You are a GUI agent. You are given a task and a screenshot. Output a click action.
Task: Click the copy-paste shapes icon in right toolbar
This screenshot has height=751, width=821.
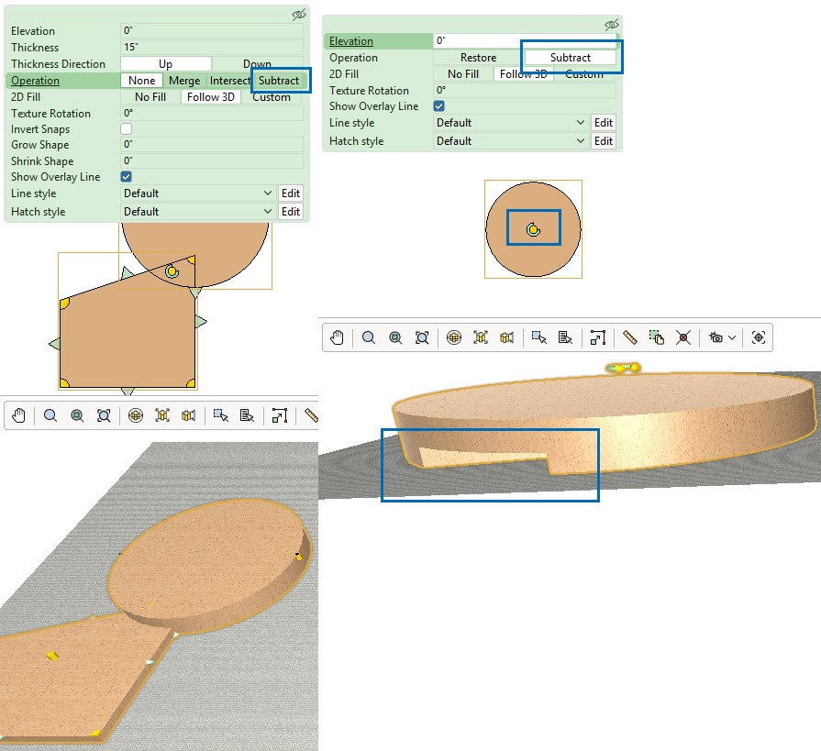[x=657, y=337]
